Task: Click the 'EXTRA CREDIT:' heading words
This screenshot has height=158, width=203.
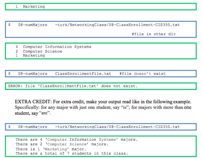Action: coord(33,102)
